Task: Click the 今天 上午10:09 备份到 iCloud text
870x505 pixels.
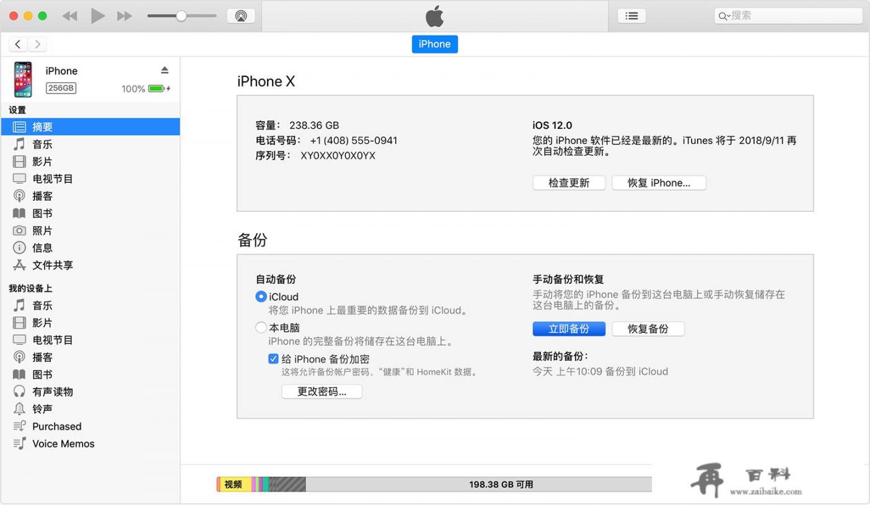Action: pyautogui.click(x=600, y=372)
